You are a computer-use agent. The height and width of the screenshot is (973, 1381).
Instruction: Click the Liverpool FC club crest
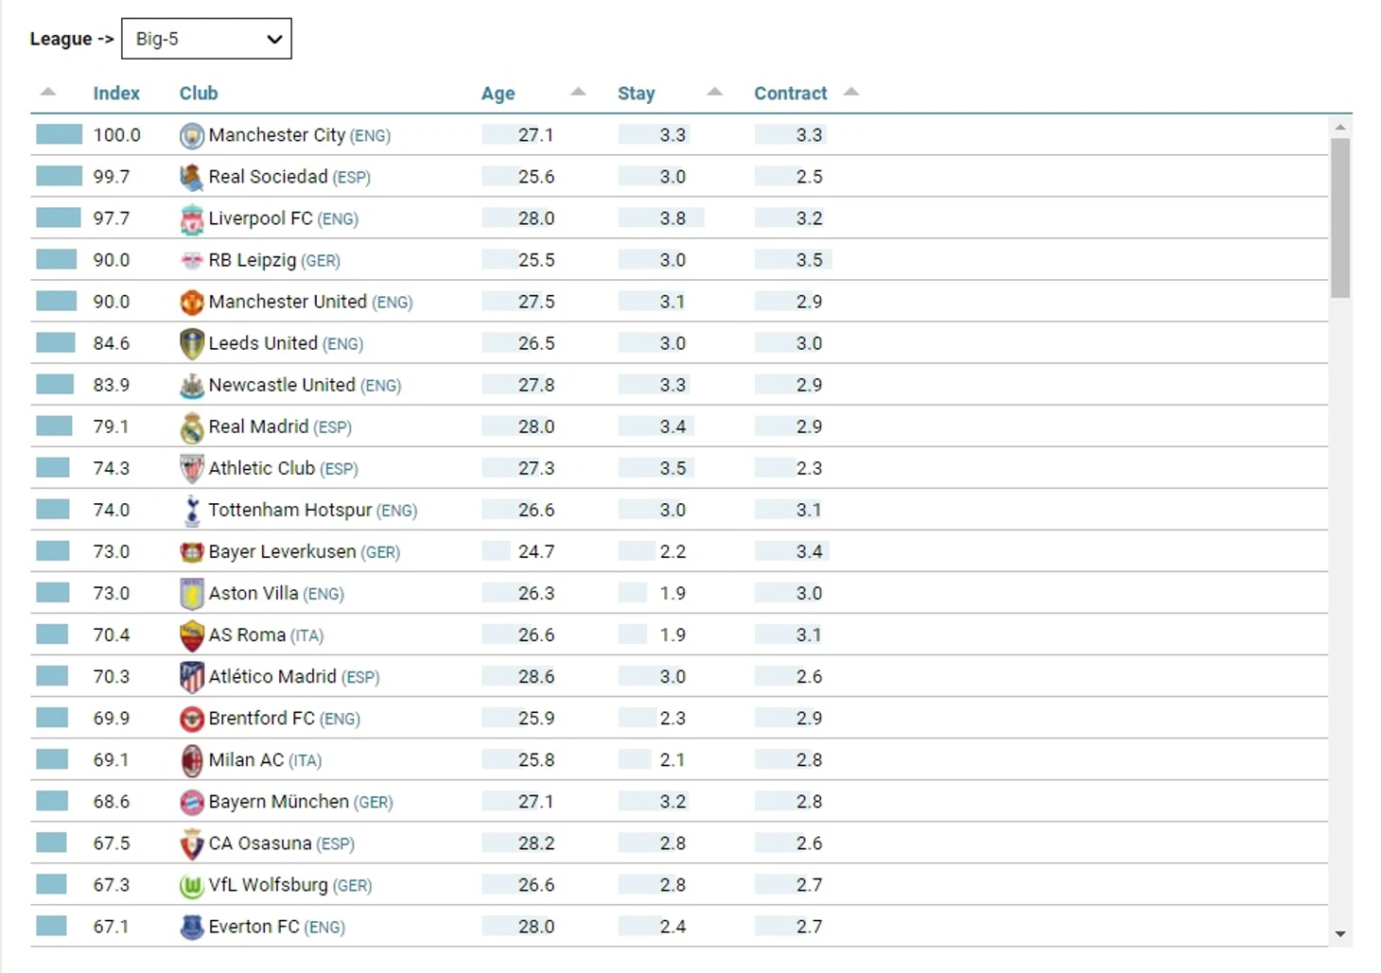point(192,219)
